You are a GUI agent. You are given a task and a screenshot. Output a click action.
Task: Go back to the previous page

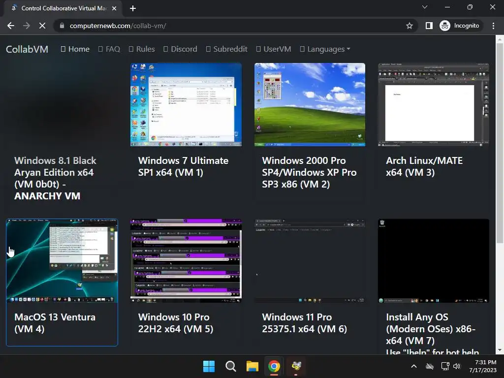[x=11, y=26]
